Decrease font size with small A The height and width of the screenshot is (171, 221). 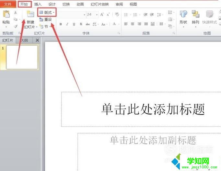click(108, 15)
